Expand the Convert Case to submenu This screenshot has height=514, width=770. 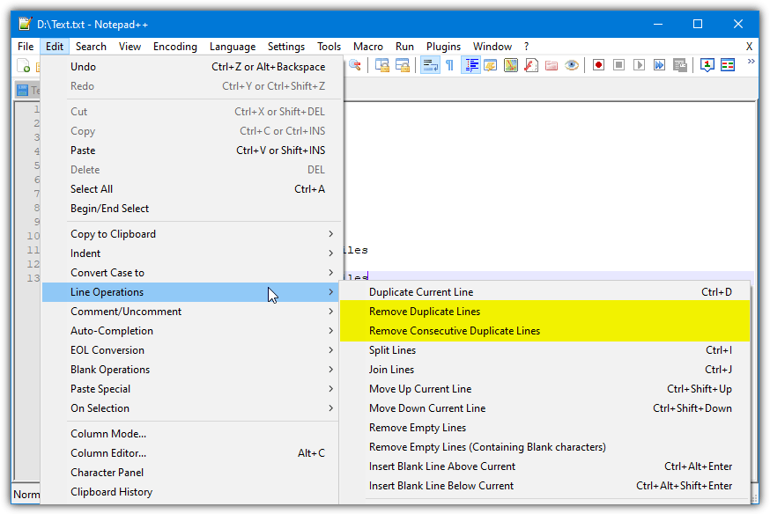109,273
